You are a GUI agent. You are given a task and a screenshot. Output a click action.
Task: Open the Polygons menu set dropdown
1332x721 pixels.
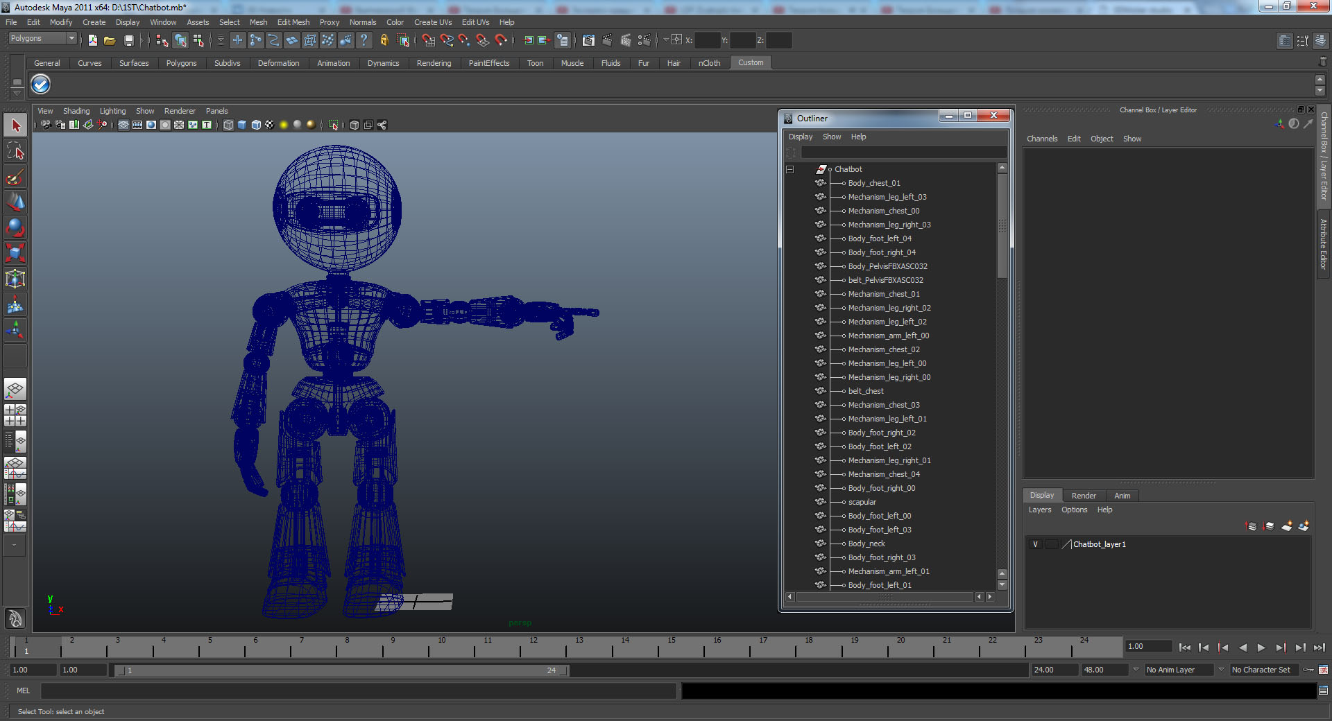click(x=42, y=39)
